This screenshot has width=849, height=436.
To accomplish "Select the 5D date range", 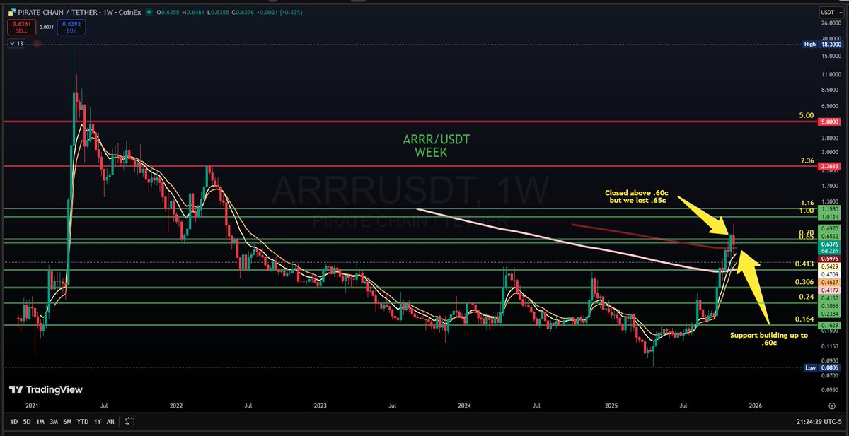I will click(28, 422).
